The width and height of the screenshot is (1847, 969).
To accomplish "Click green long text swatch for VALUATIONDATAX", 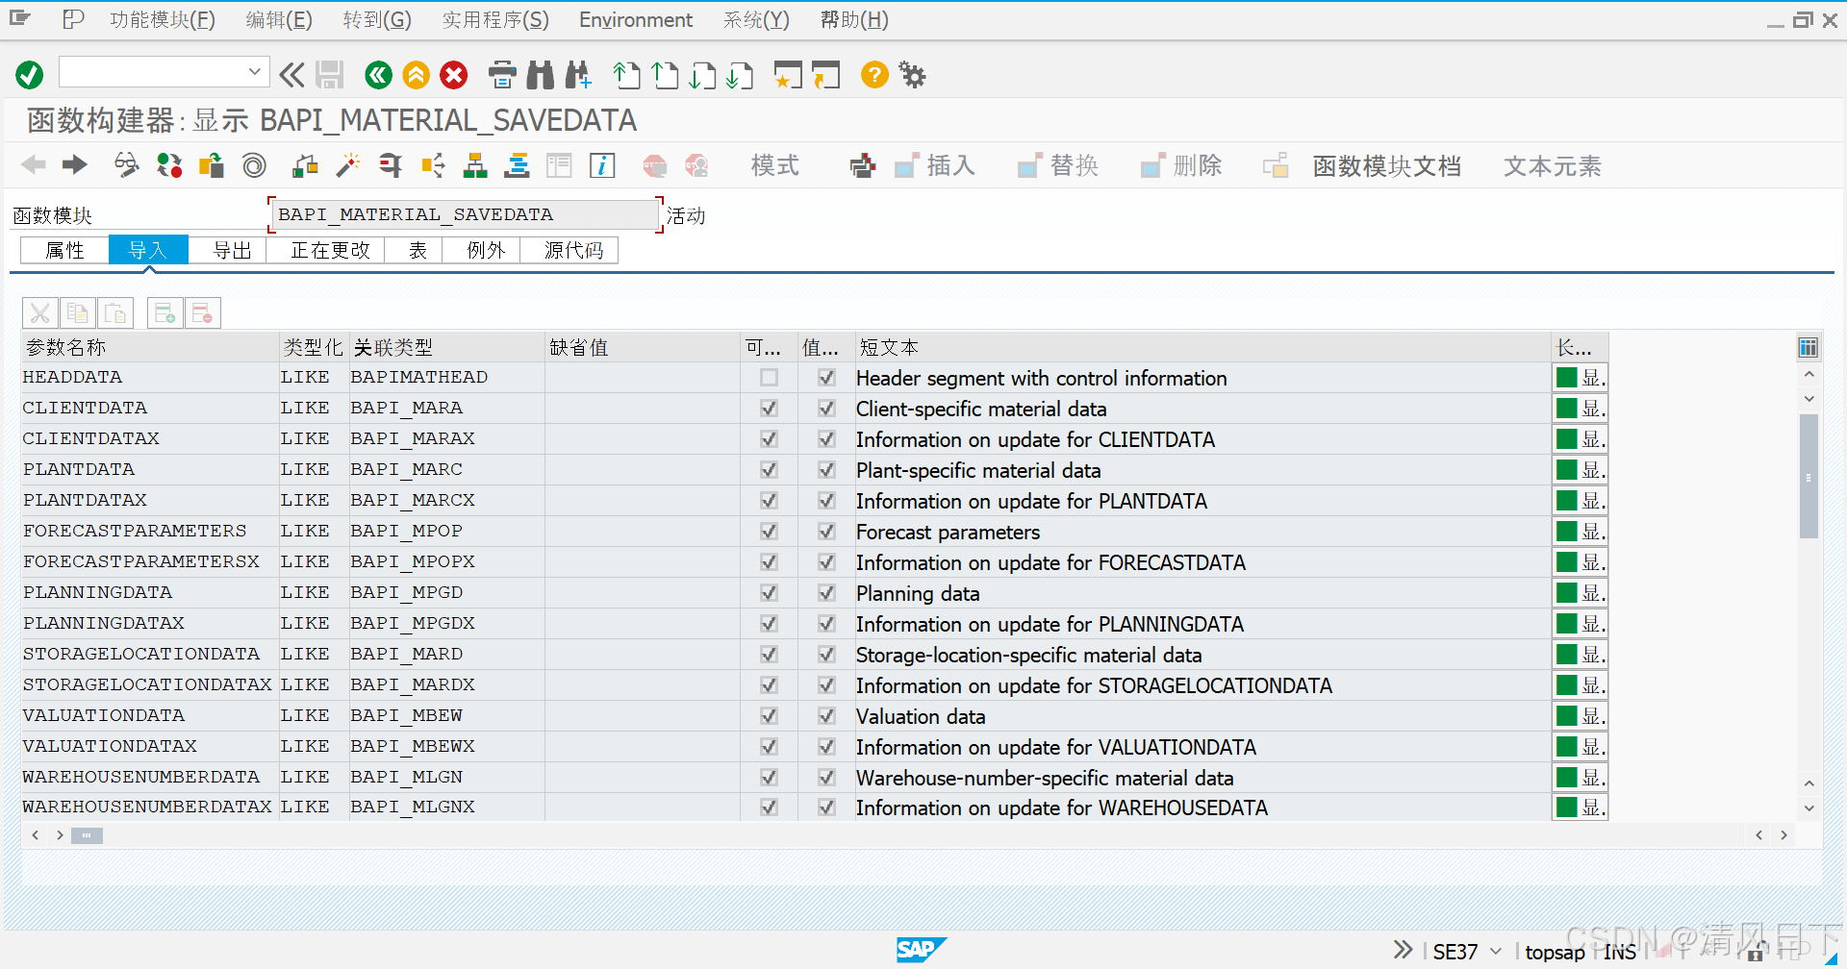I will coord(1567,747).
